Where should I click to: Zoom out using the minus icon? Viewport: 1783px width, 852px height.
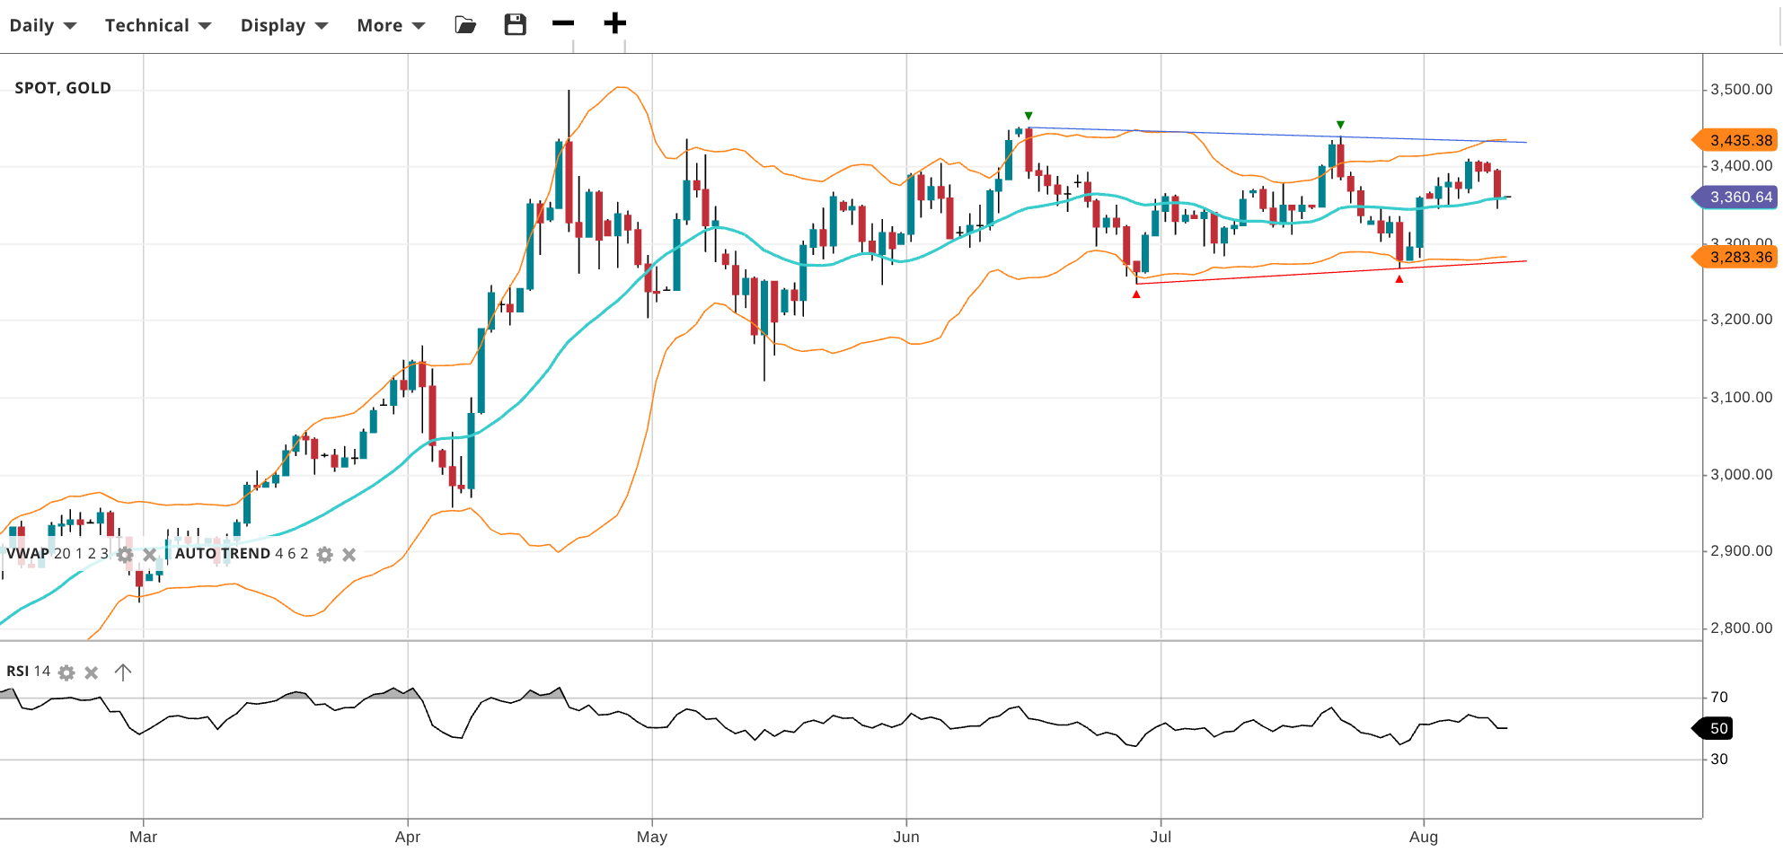[563, 23]
